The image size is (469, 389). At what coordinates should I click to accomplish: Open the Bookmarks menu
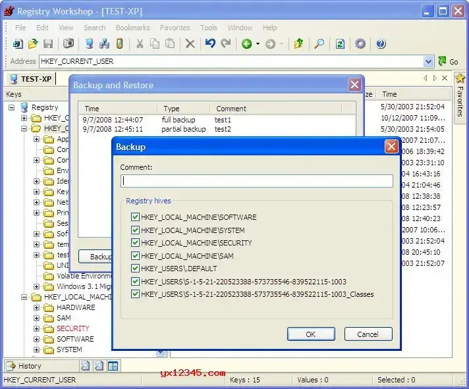point(133,28)
